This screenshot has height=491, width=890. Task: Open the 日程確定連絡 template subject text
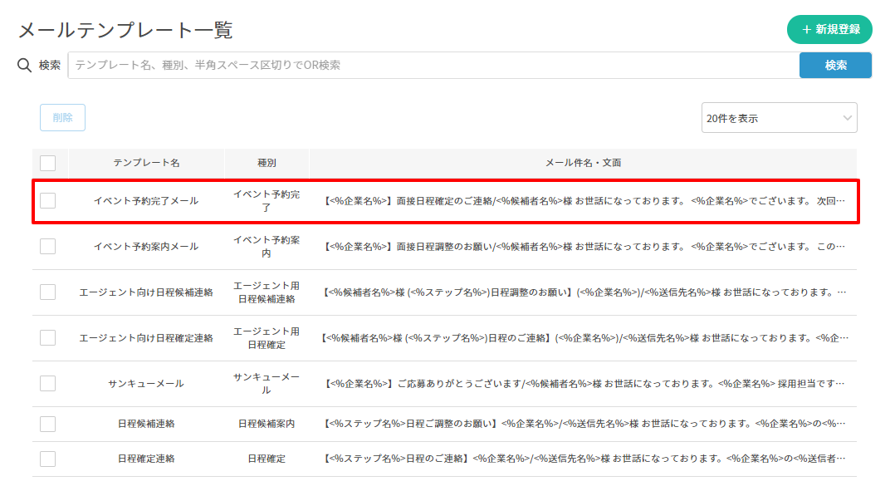pos(583,459)
